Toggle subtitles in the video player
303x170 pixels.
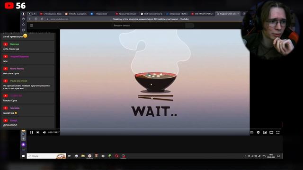click(x=251, y=132)
